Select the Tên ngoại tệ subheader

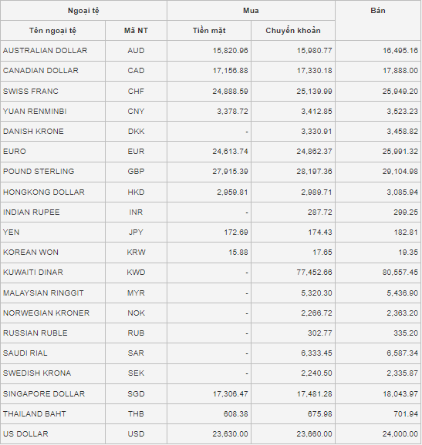52,30
